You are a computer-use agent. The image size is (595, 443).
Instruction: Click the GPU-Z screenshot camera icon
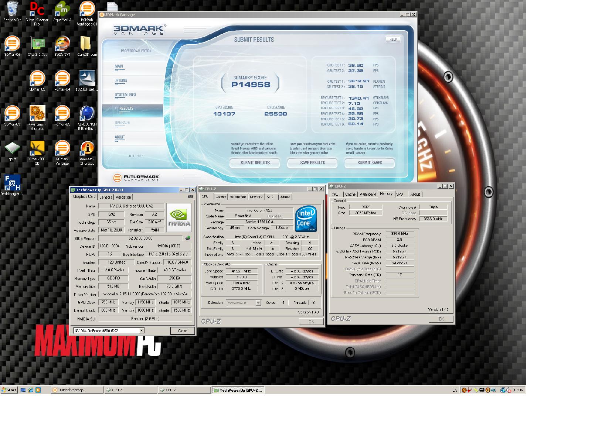click(x=190, y=197)
